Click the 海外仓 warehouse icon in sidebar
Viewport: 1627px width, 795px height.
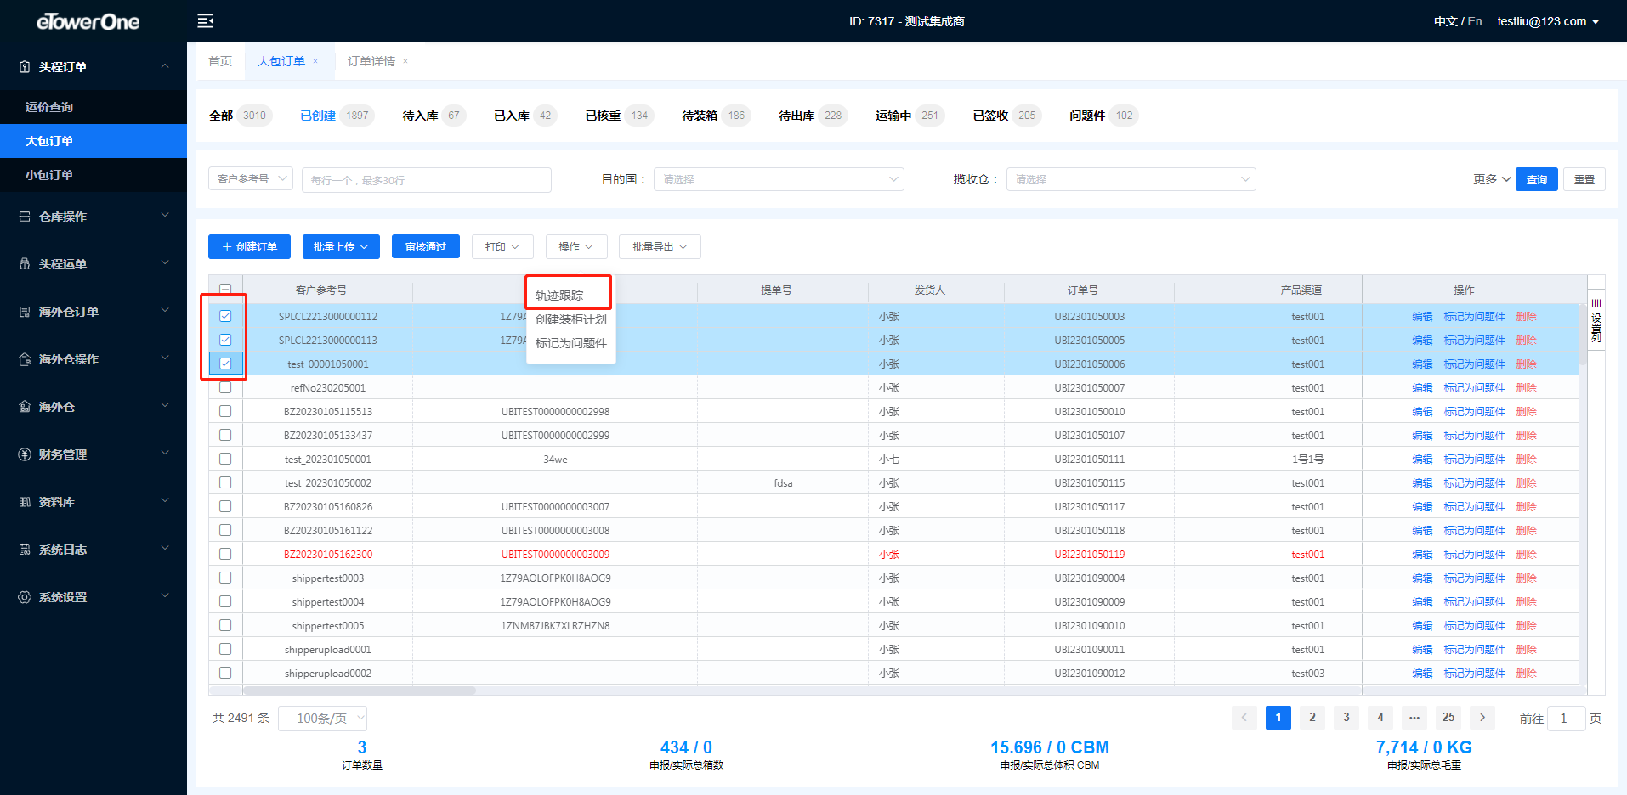point(25,407)
